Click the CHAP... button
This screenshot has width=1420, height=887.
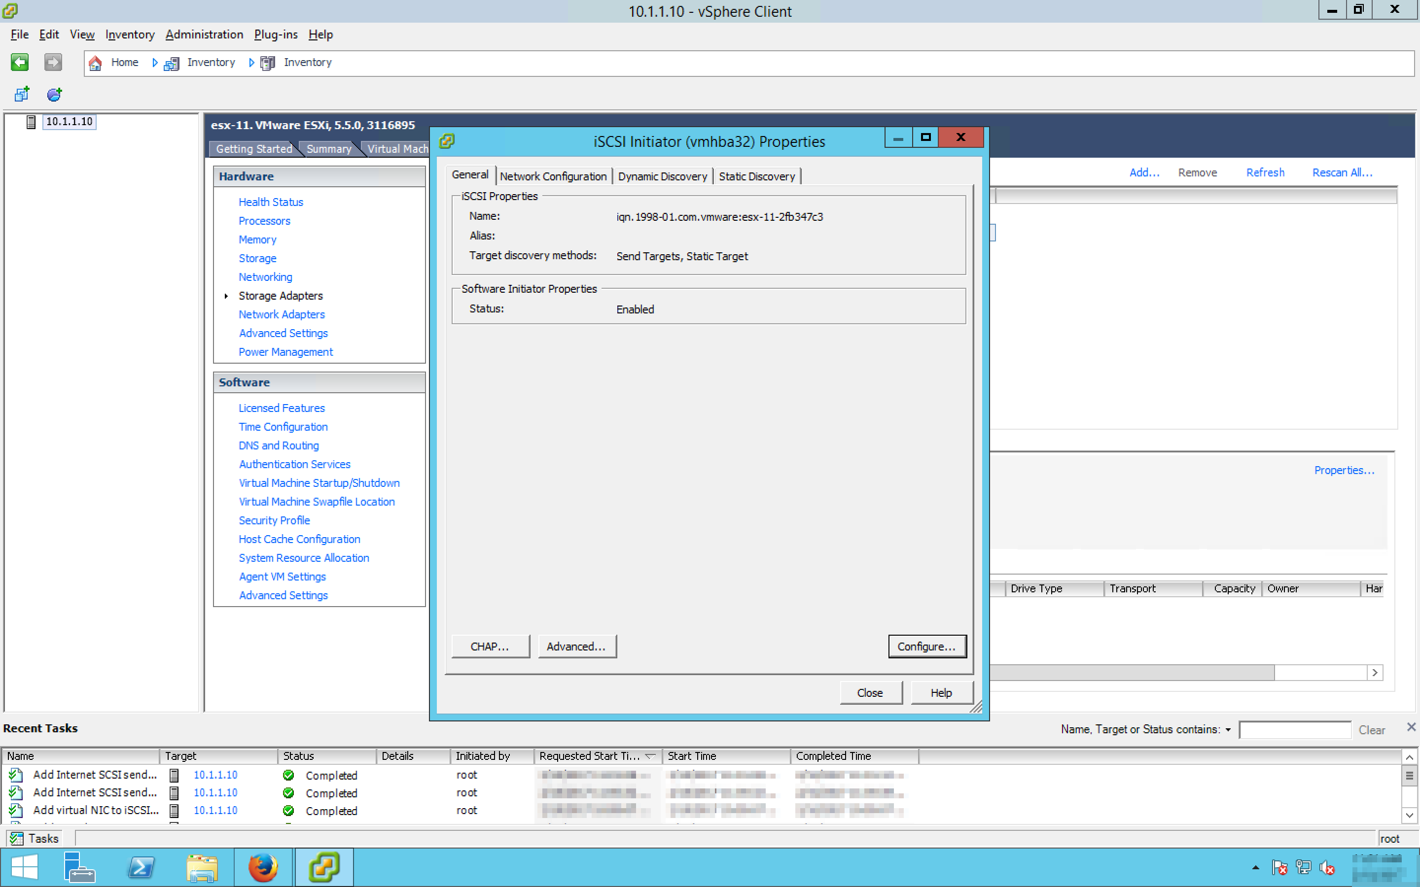pos(490,647)
